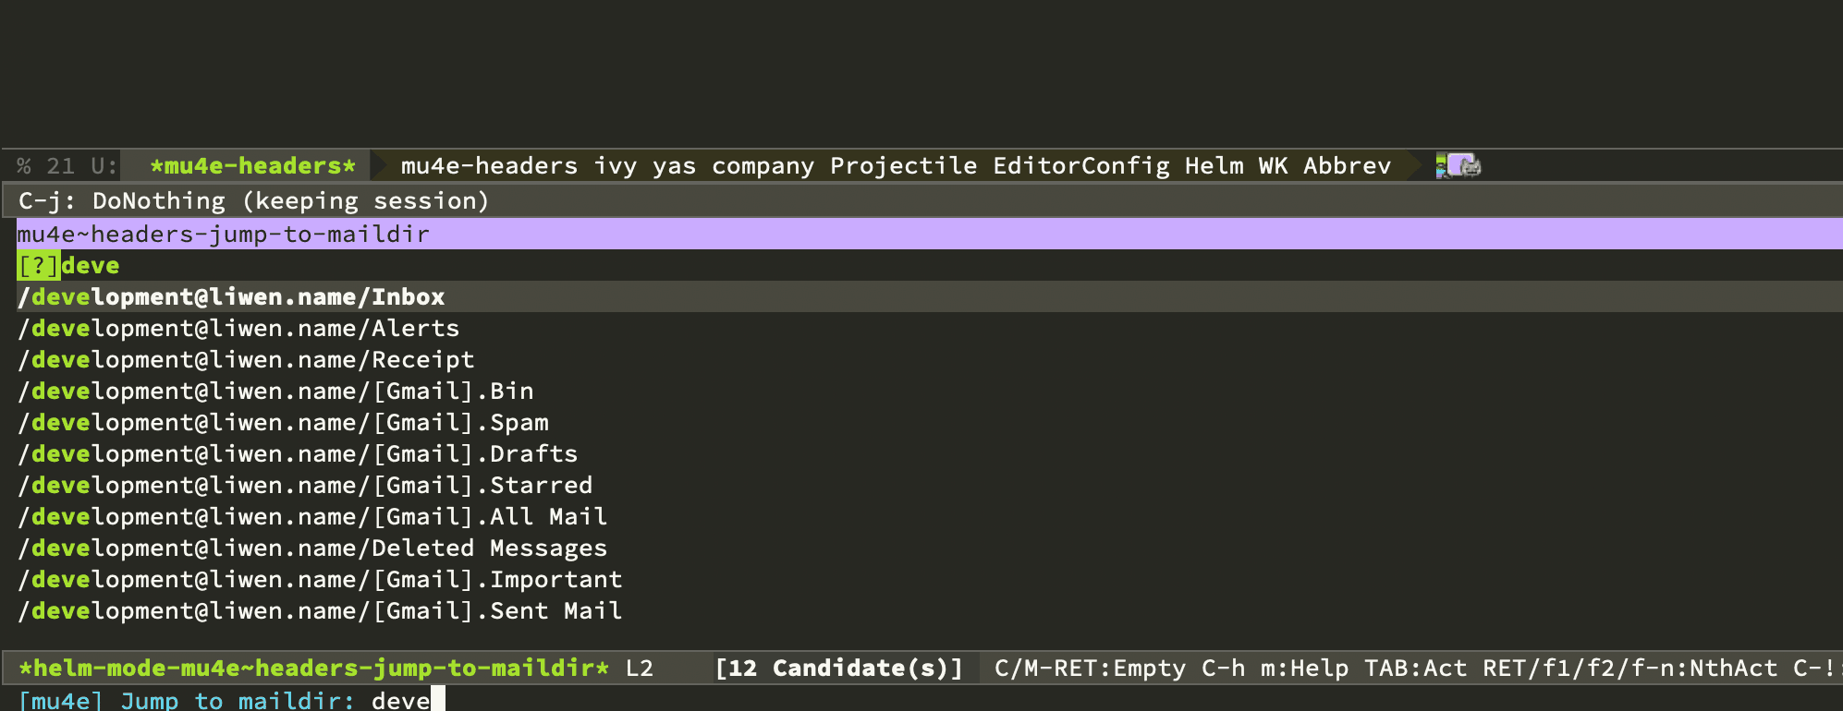
Task: Click the helm-mode buffer name in the bottom mode line
Action: 314,669
